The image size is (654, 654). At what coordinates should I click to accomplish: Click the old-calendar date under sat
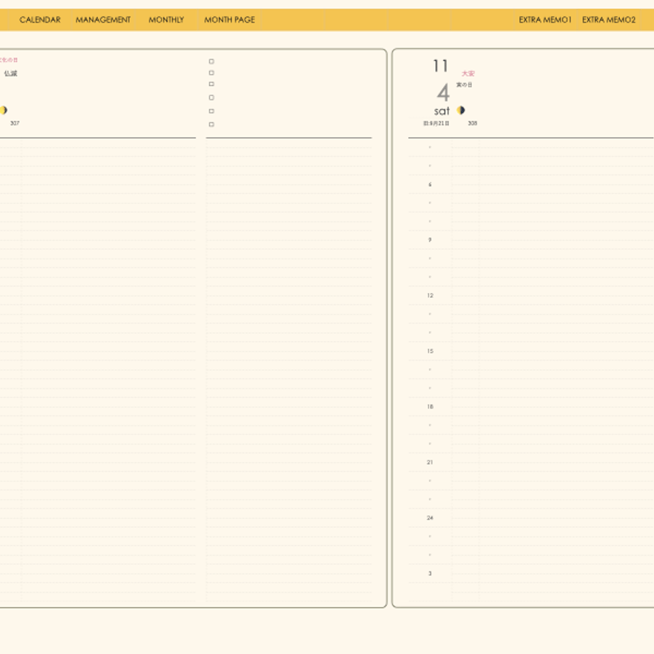pyautogui.click(x=436, y=123)
